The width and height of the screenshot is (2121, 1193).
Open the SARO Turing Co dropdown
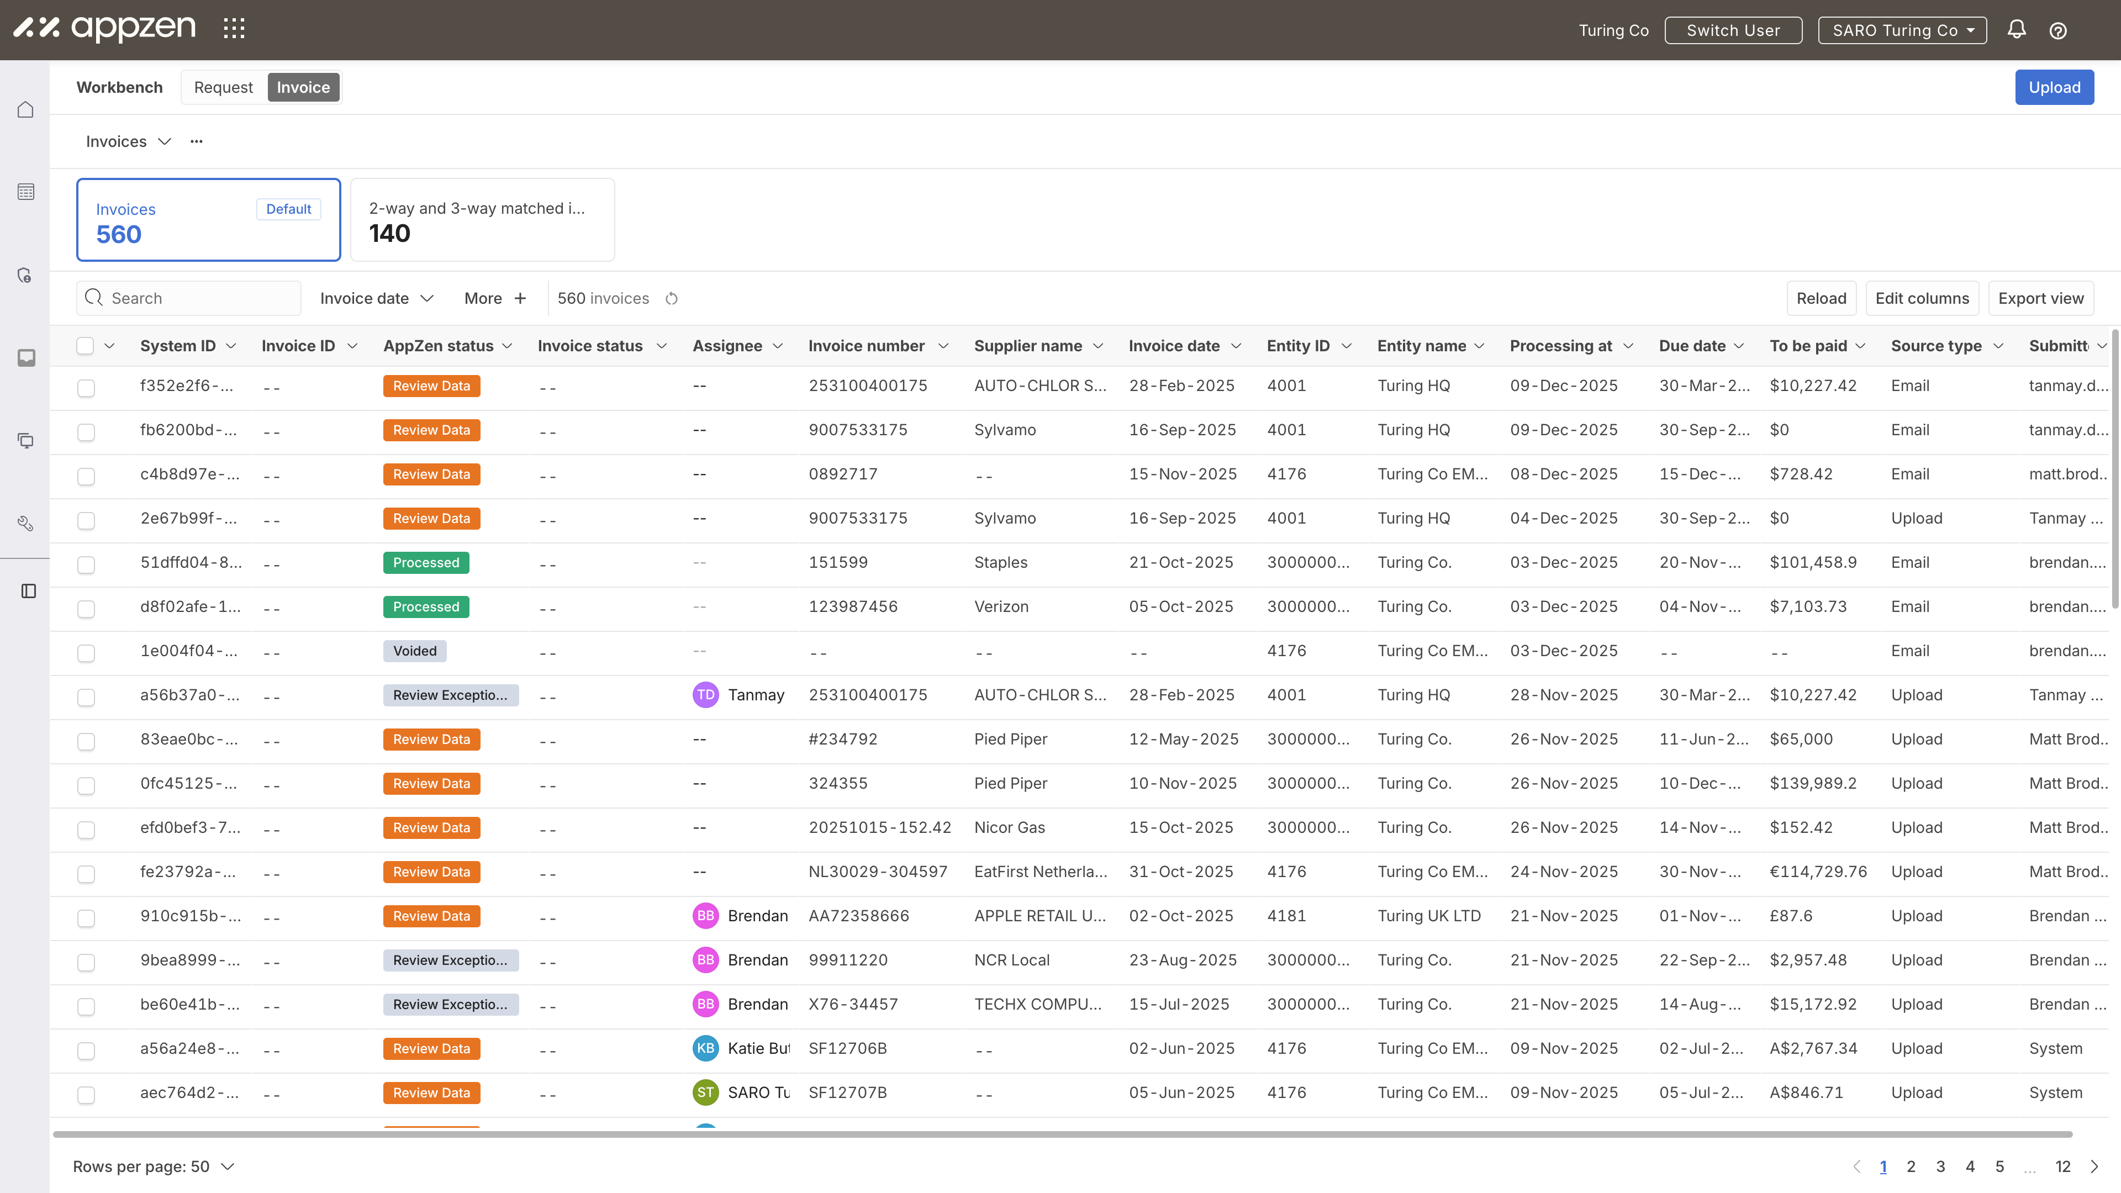pos(1902,30)
